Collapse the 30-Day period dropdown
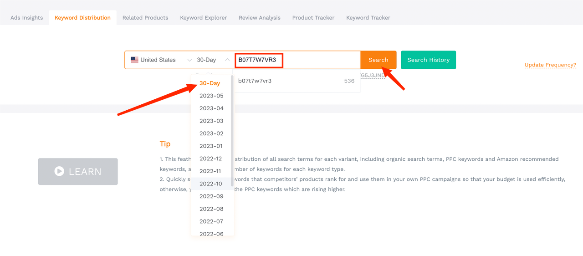 pos(213,60)
